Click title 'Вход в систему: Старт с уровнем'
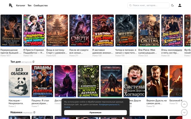This screenshot has width=191, height=119. tap(57, 51)
